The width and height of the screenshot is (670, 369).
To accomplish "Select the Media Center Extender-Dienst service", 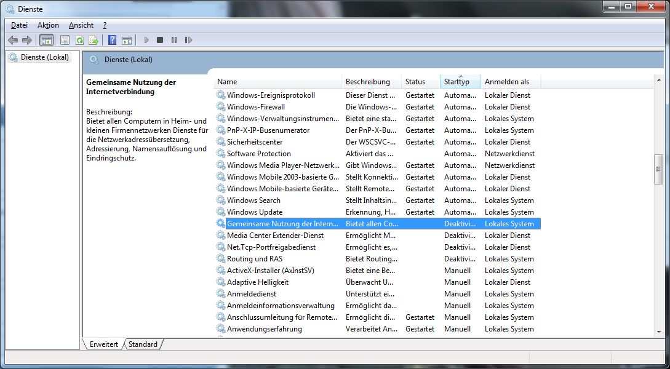I will (x=275, y=236).
